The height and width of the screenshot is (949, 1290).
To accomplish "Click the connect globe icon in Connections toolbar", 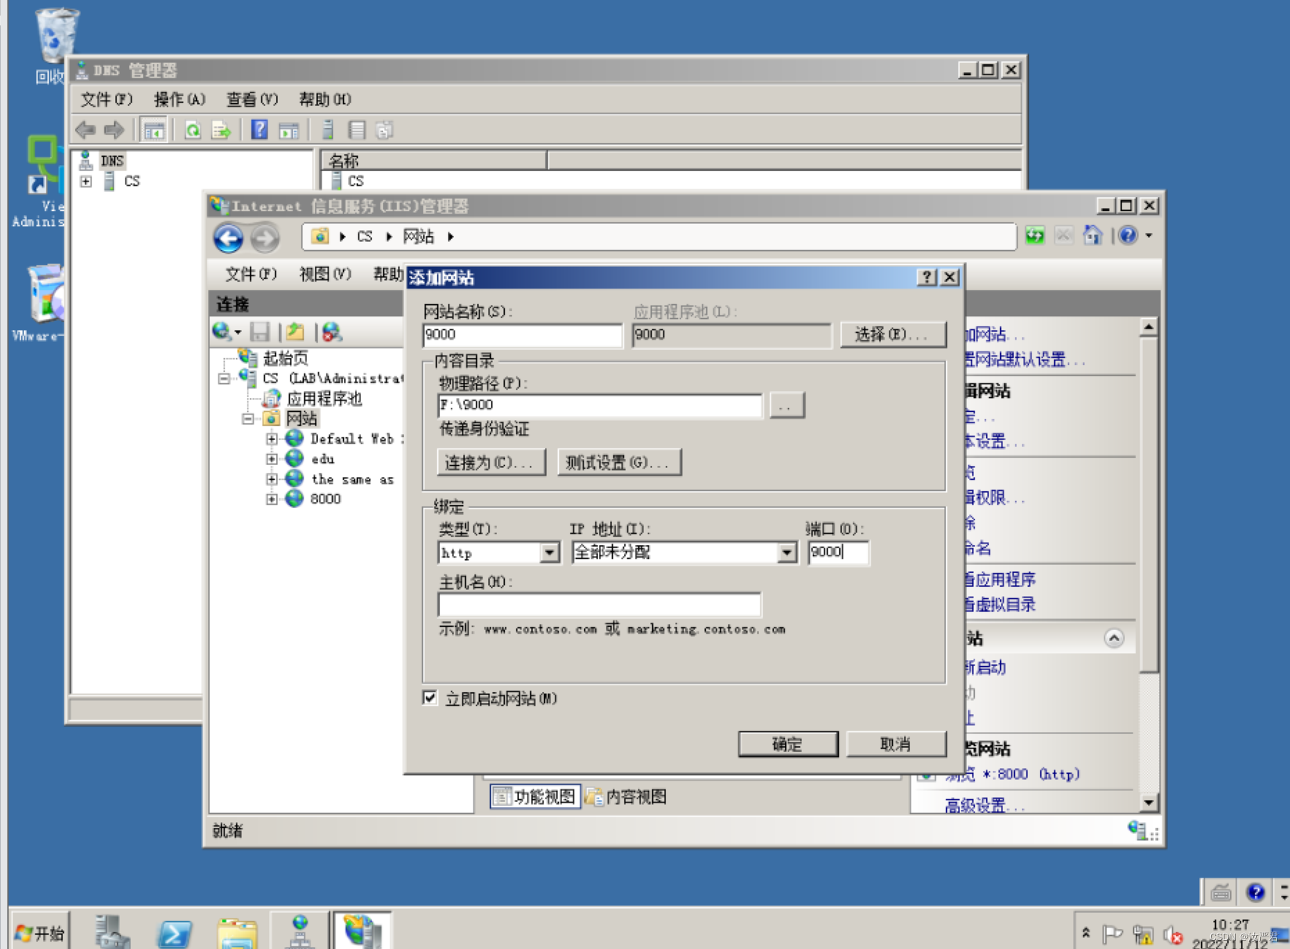I will [x=222, y=331].
